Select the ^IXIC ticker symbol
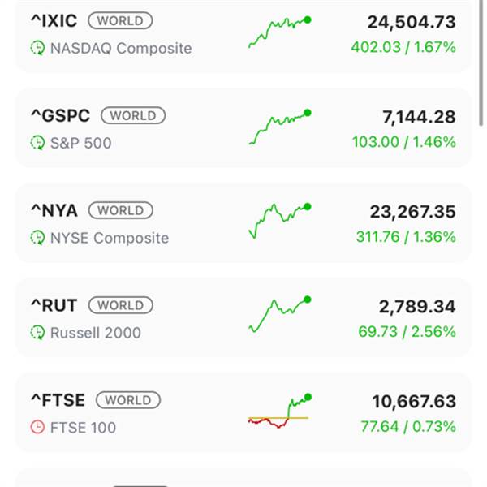The width and height of the screenshot is (487, 487). point(54,21)
